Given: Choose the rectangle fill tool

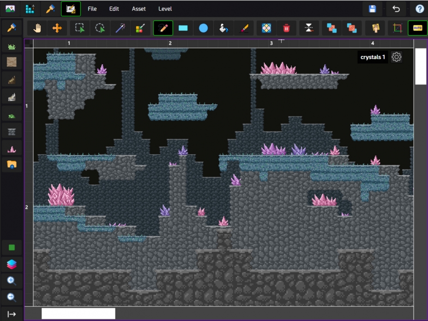Looking at the screenshot, I should point(183,28).
